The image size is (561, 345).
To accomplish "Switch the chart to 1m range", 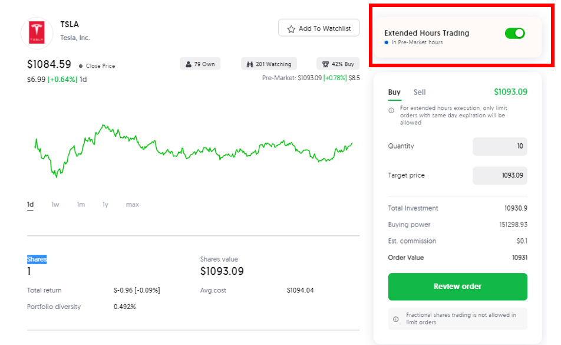I will (81, 205).
